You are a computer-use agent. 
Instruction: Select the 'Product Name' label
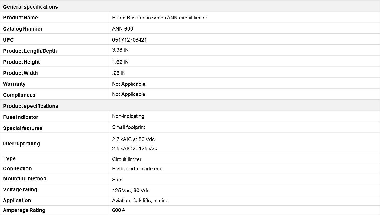[20, 18]
